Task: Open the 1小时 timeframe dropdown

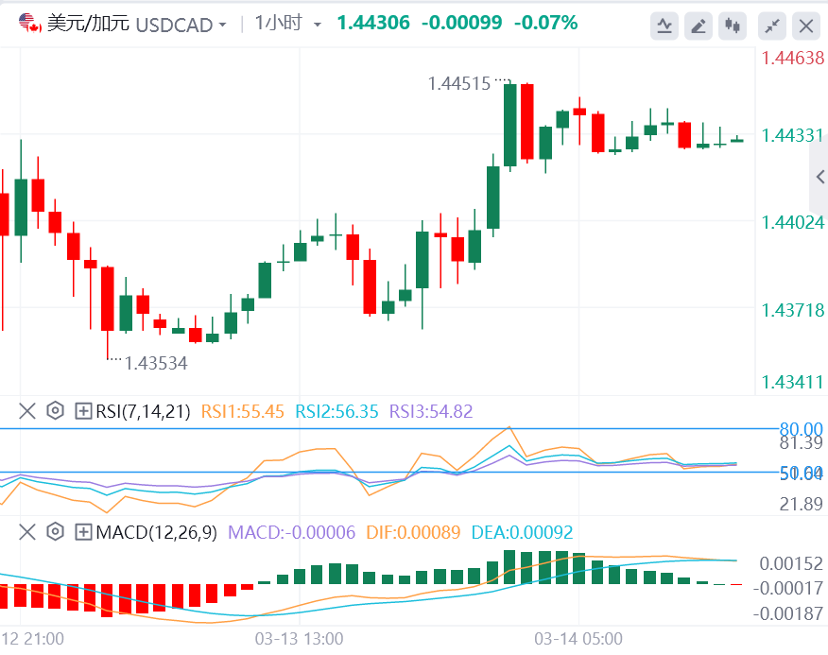Action: point(287,24)
